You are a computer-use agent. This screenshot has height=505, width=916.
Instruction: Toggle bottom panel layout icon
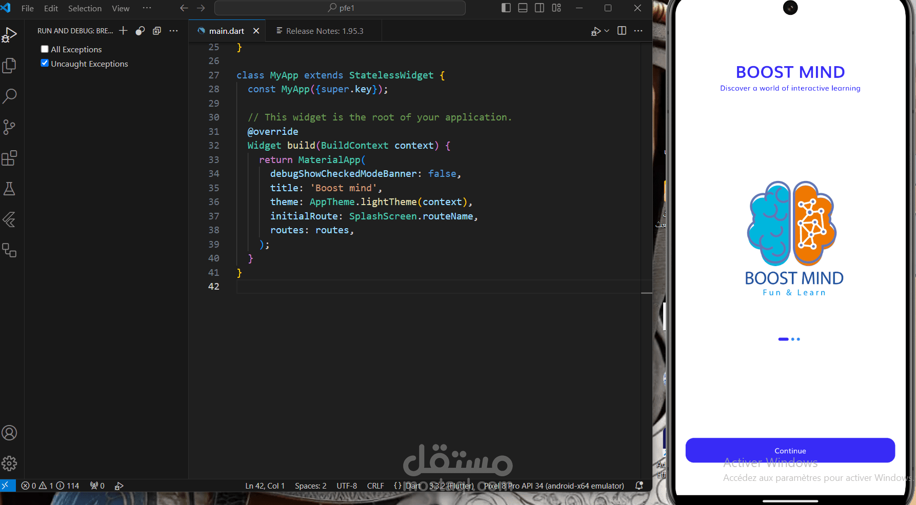click(523, 8)
